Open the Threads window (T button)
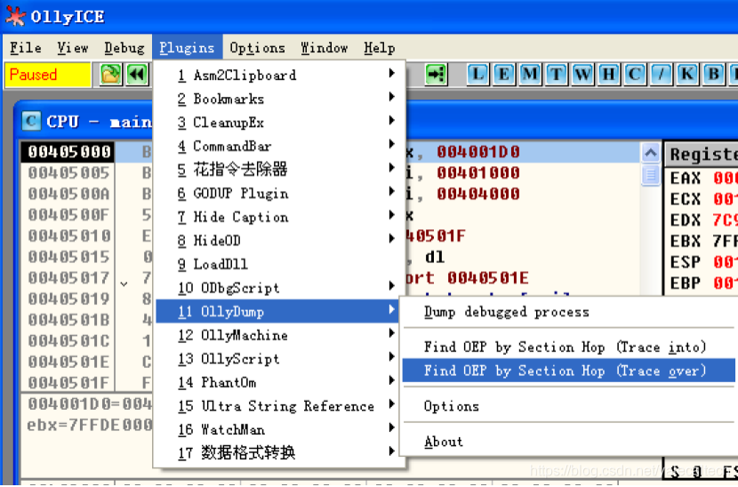Image resolution: width=738 pixels, height=487 pixels. pyautogui.click(x=557, y=75)
